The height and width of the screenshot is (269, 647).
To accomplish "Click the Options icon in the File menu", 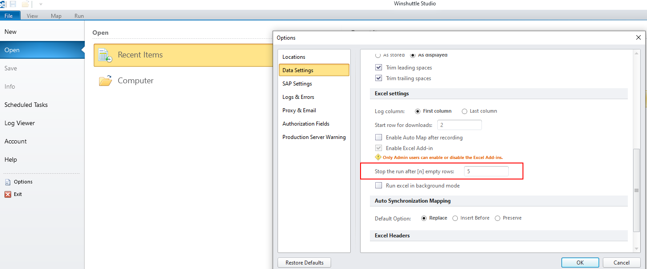I will (x=8, y=182).
